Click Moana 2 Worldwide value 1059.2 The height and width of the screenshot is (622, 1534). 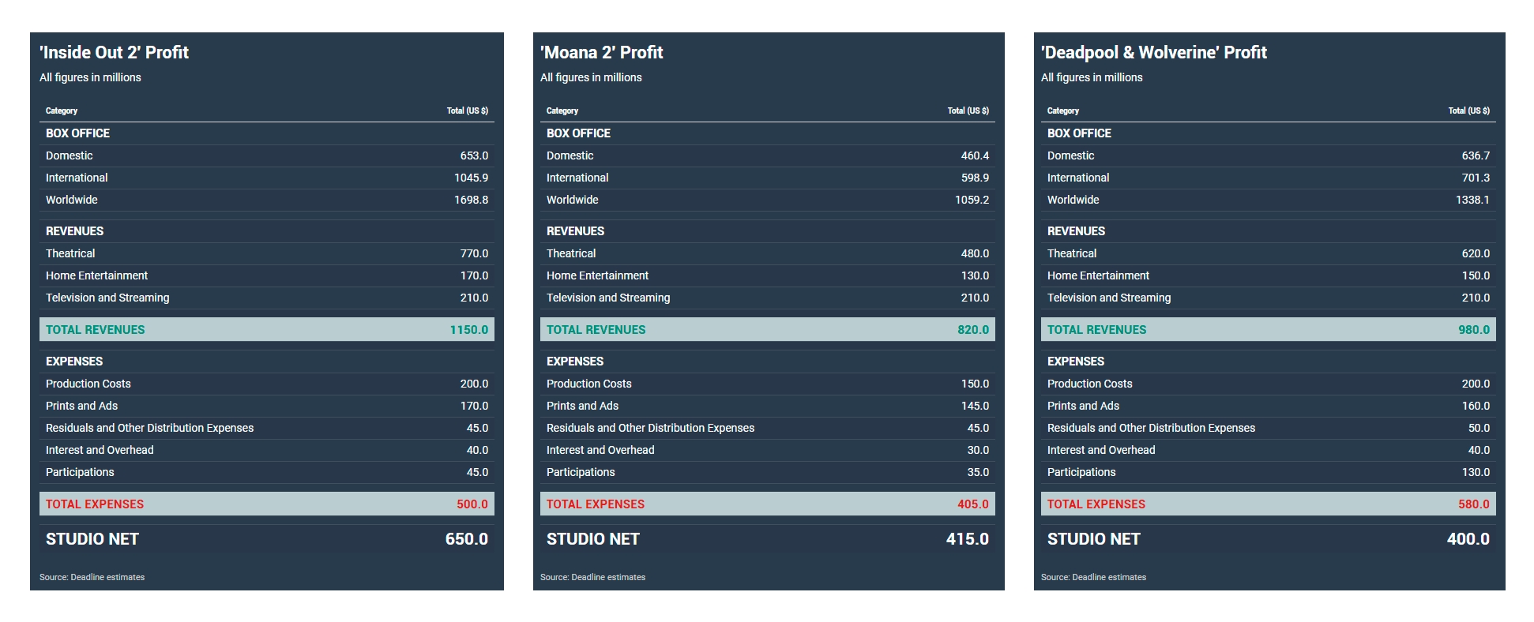coord(972,200)
